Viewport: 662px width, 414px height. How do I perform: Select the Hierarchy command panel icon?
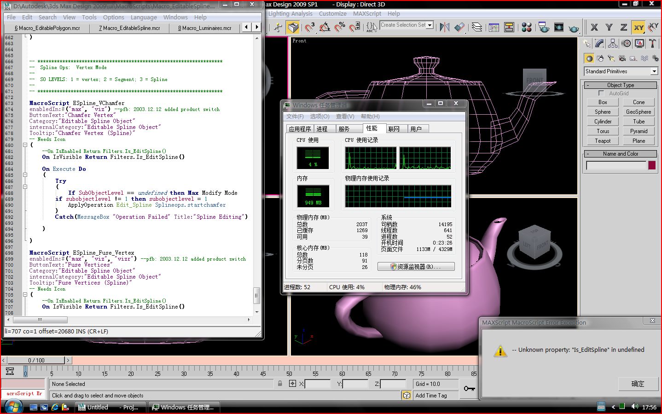[613, 44]
